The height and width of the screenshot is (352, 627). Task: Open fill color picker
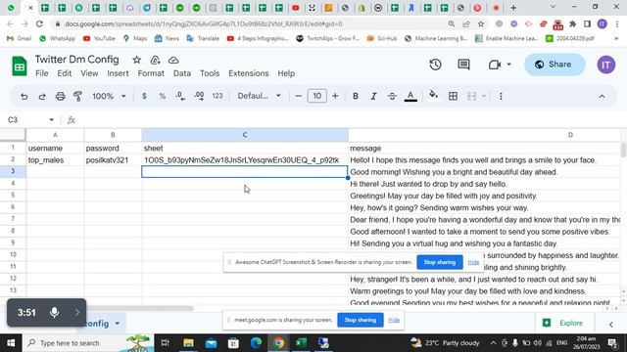(x=433, y=96)
